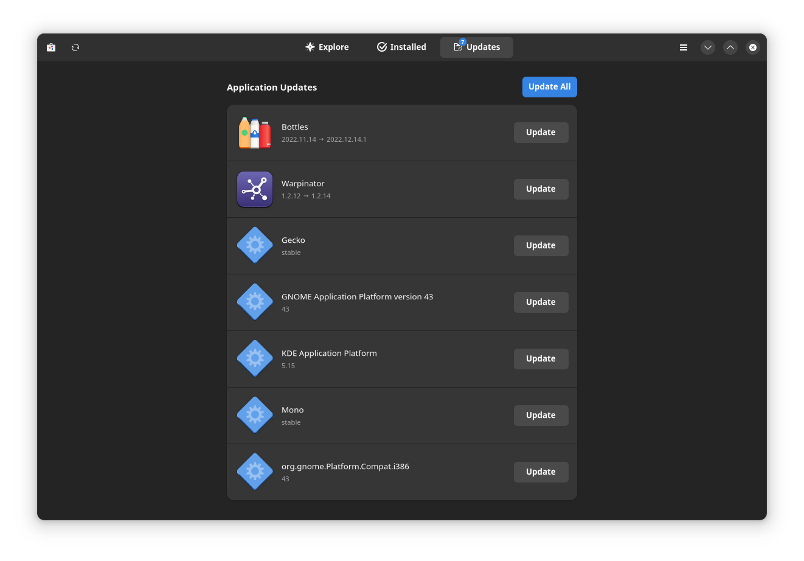This screenshot has width=804, height=561.
Task: Update GNOME Application Platform version 43
Action: click(x=541, y=302)
